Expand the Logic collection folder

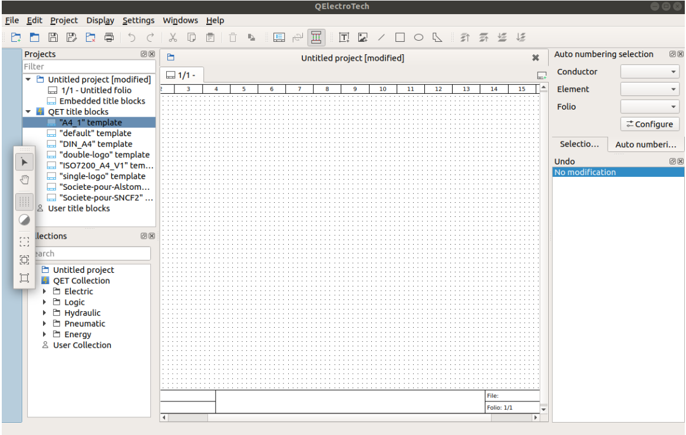pos(44,302)
